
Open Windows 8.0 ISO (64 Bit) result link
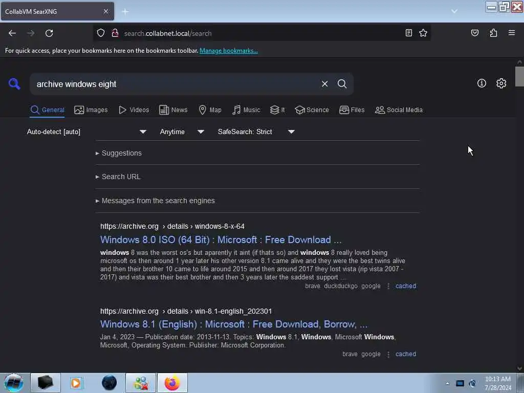pos(221,240)
